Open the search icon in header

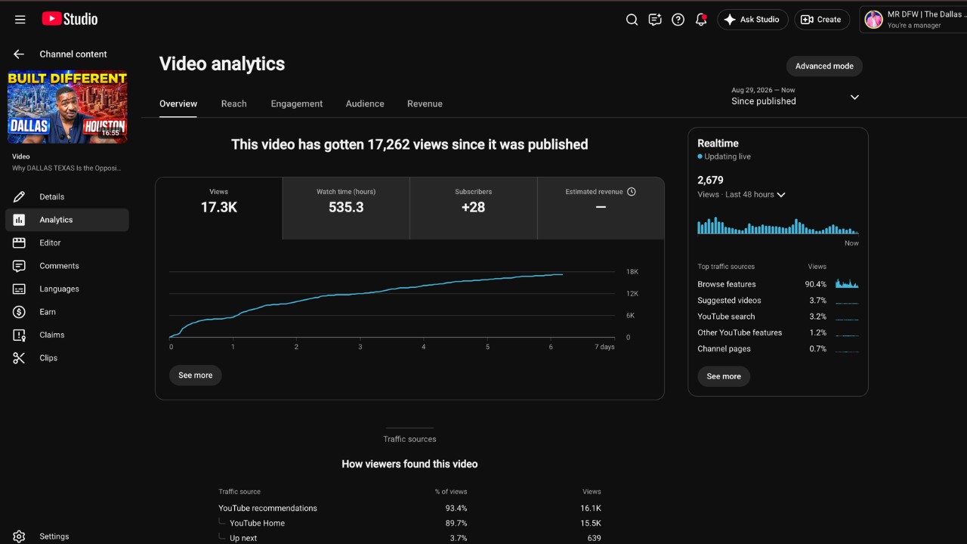coord(632,20)
